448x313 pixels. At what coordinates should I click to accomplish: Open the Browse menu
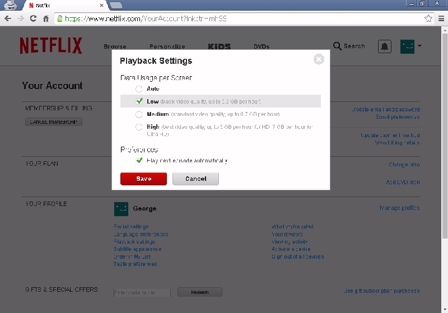pos(115,46)
